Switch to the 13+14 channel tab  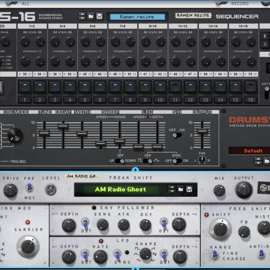point(213,26)
